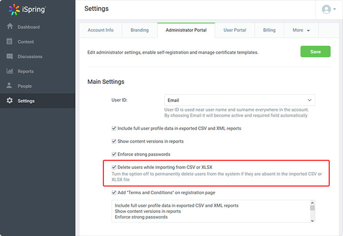Click the Settings page title
The height and width of the screenshot is (236, 343).
click(x=96, y=9)
